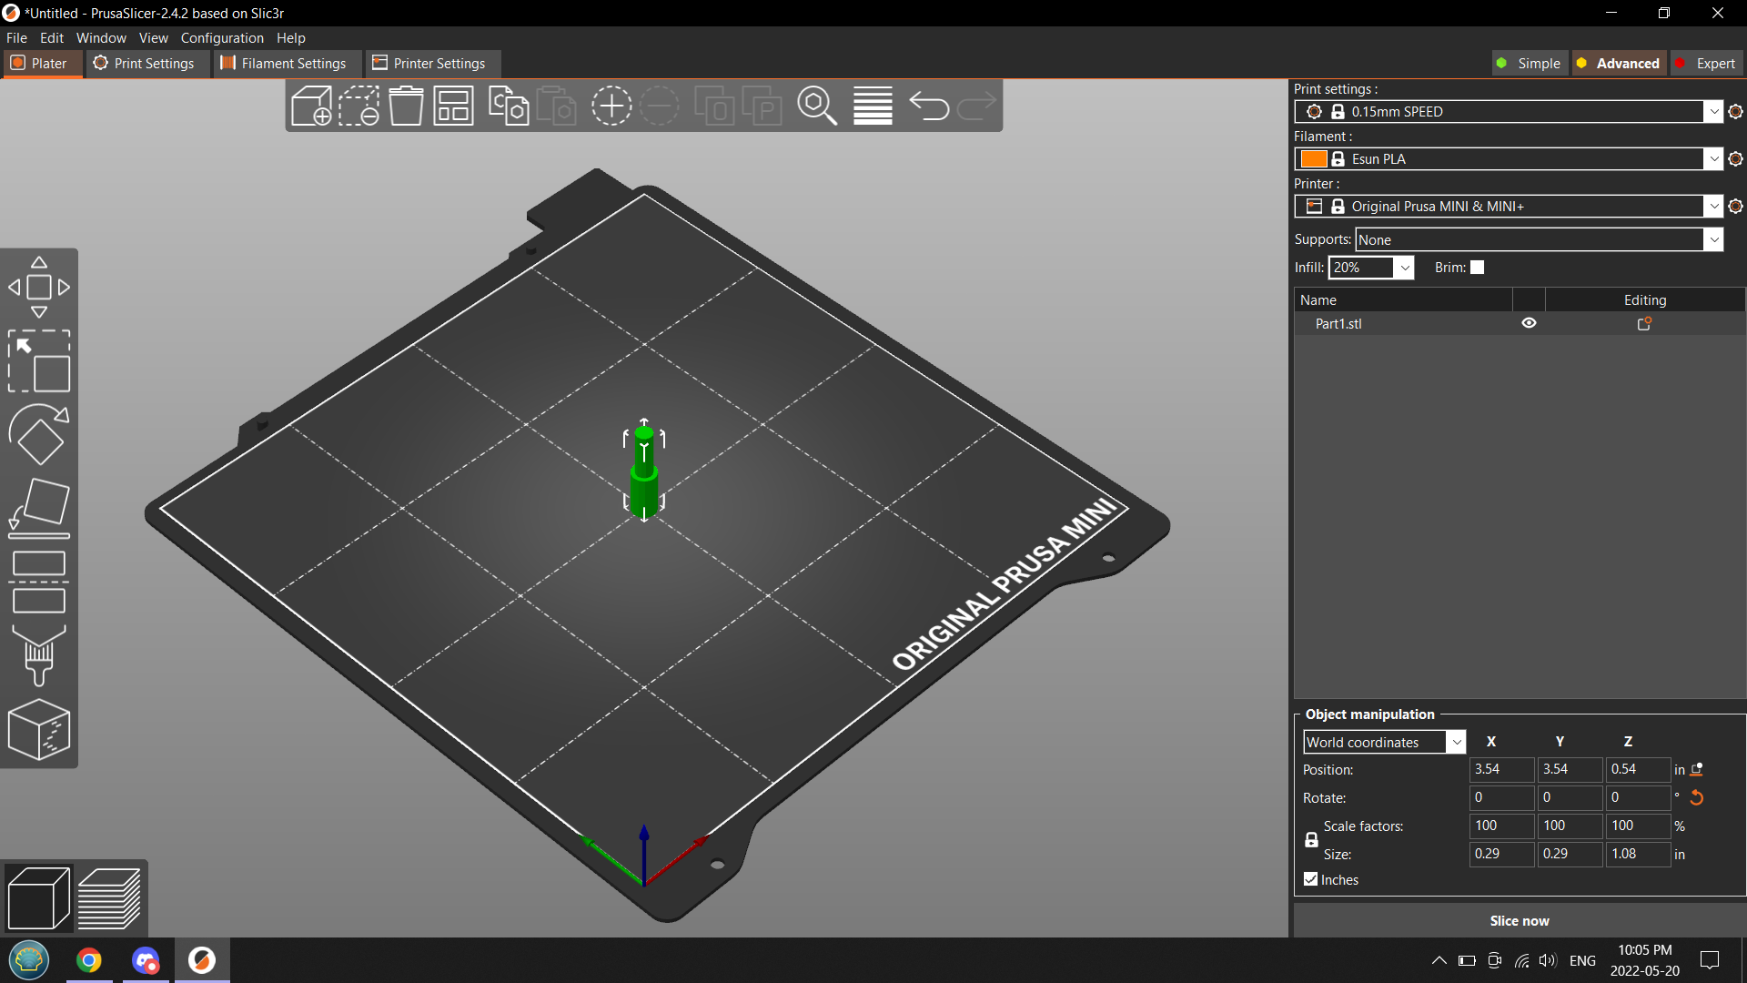Image resolution: width=1747 pixels, height=983 pixels.
Task: Open the World coordinates dropdown
Action: [1457, 743]
